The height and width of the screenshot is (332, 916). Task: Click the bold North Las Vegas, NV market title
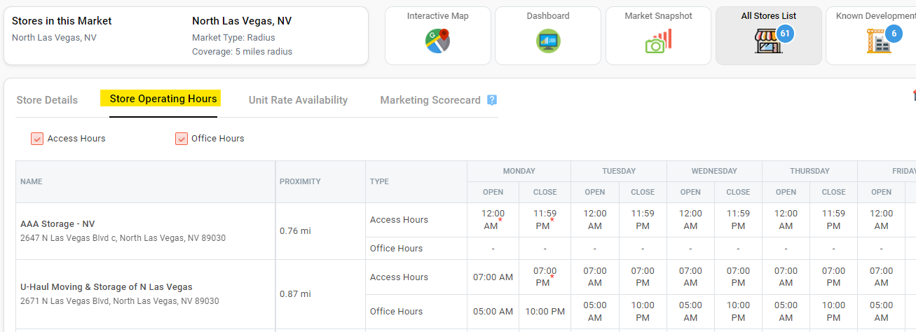pos(242,21)
